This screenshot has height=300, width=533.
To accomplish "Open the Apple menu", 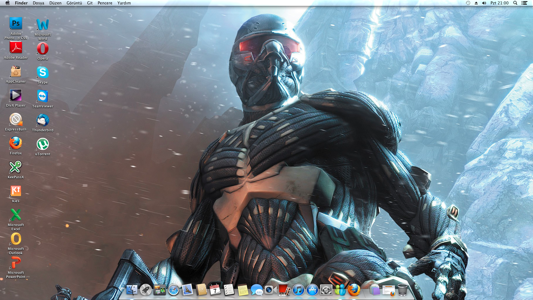I will point(7,3).
